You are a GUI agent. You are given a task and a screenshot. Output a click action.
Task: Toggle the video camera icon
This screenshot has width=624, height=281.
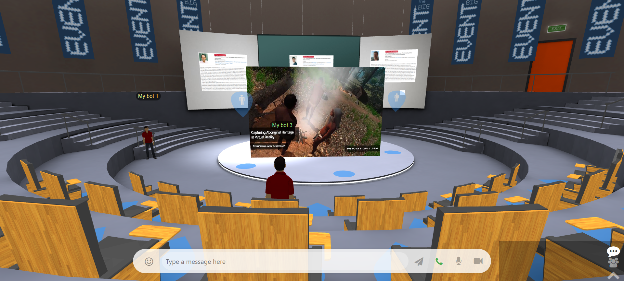pyautogui.click(x=478, y=261)
